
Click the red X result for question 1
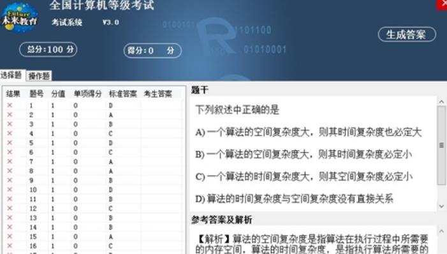(10, 105)
